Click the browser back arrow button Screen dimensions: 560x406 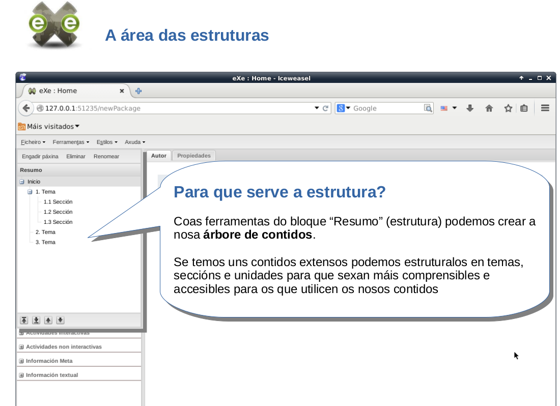pyautogui.click(x=25, y=108)
